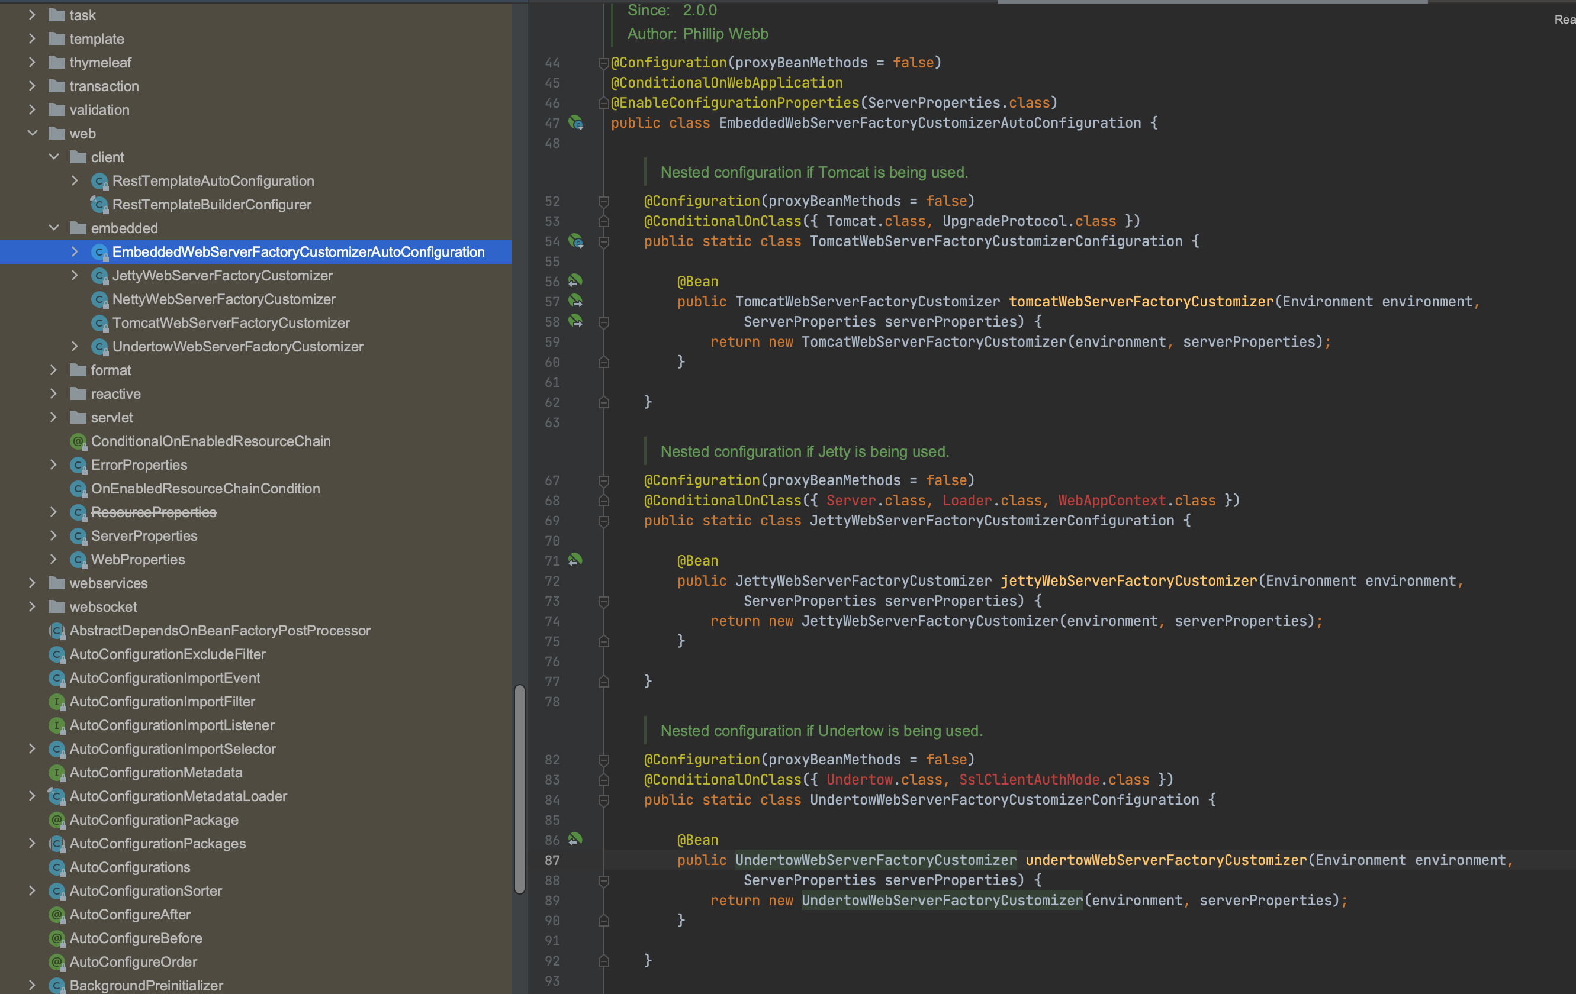
Task: Click the bean gutter icon on line 71
Action: point(575,560)
